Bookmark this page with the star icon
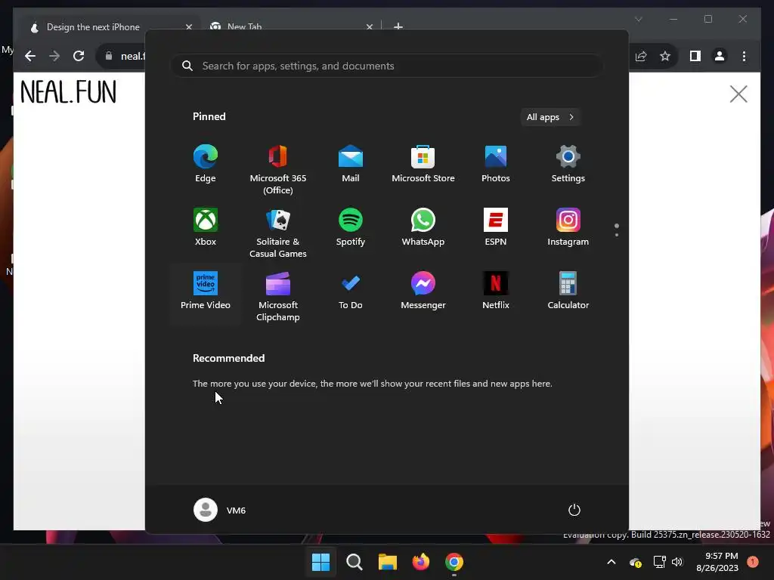 (x=665, y=56)
